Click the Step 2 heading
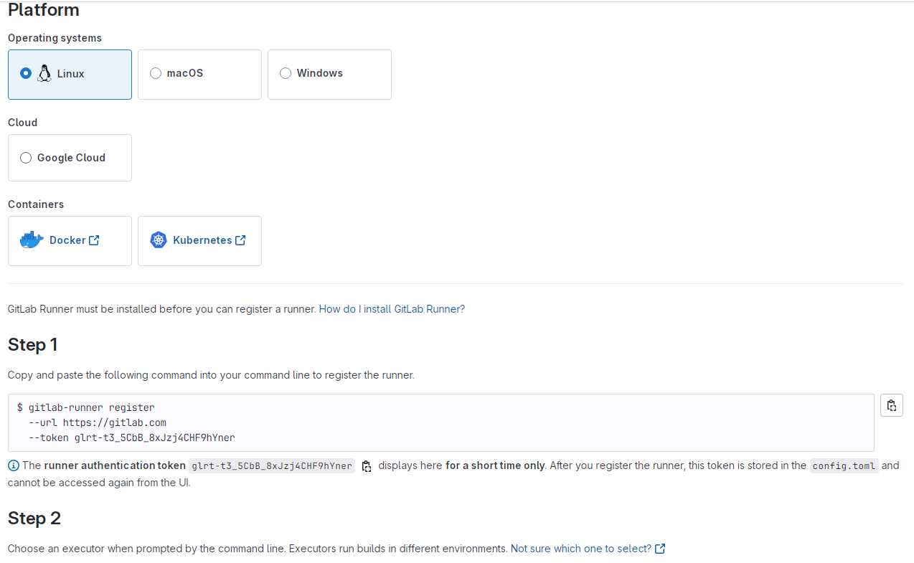This screenshot has height=563, width=914. click(34, 519)
